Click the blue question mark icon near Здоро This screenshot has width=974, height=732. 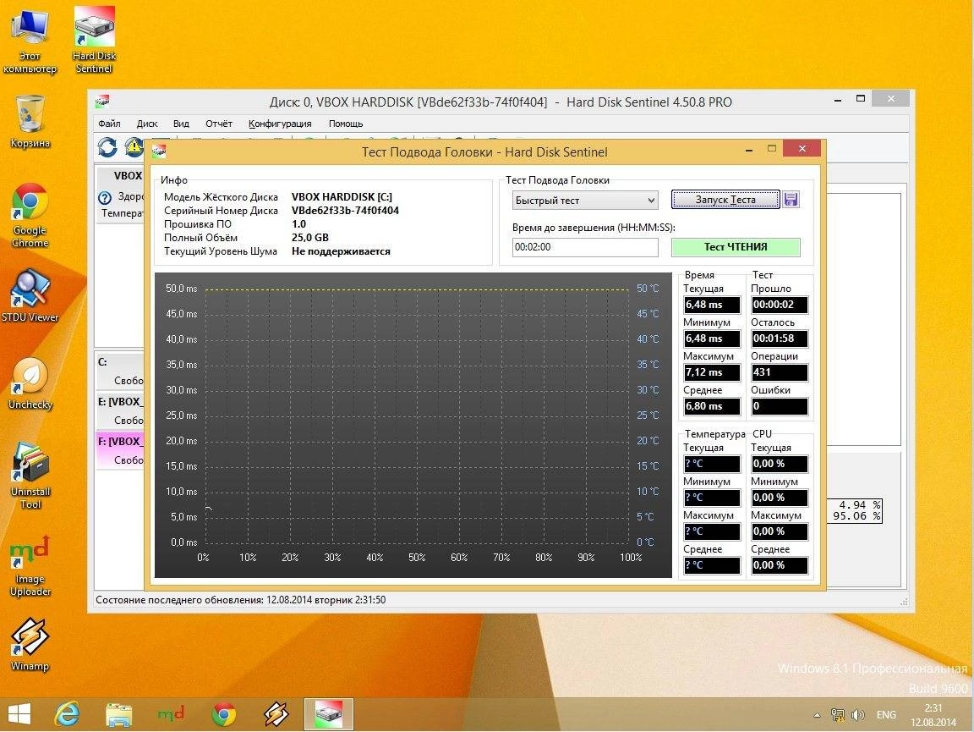click(105, 198)
